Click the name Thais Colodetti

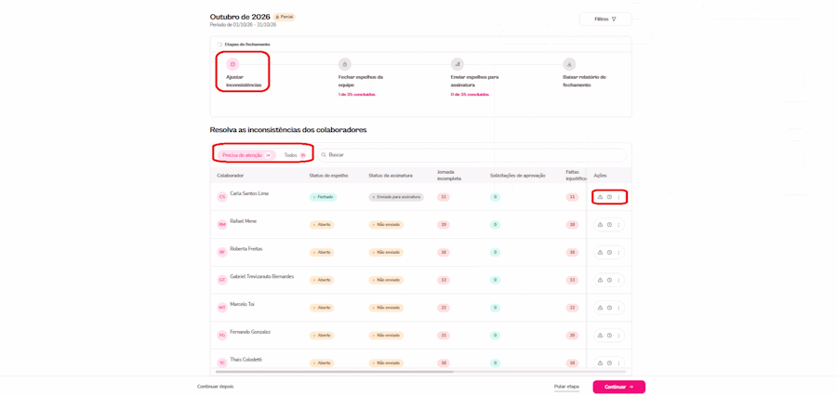[x=247, y=360]
